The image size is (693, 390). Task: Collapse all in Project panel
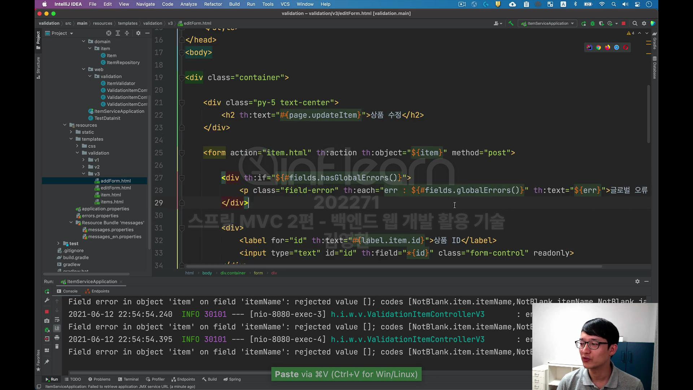tap(127, 33)
